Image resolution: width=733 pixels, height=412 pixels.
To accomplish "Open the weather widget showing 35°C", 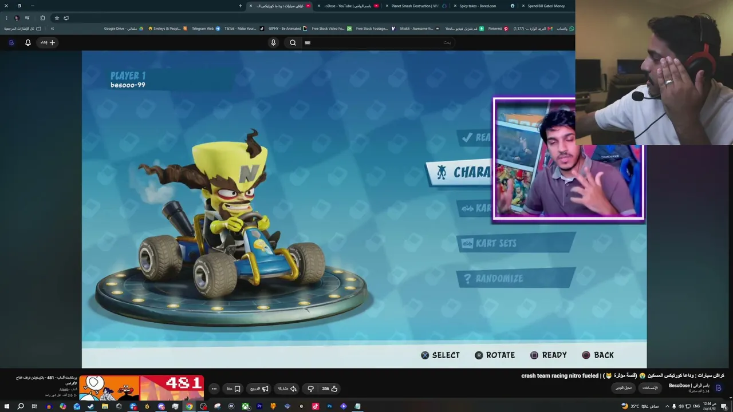I will point(640,406).
